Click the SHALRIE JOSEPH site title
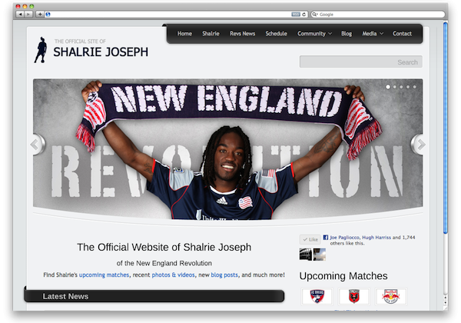This screenshot has width=461, height=323. pos(101,52)
